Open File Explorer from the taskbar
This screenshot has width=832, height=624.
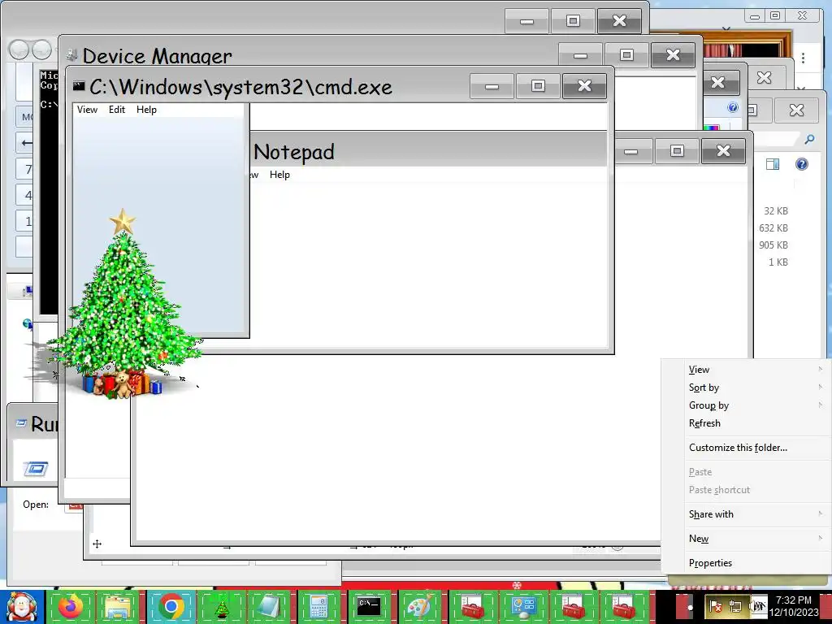pos(119,606)
